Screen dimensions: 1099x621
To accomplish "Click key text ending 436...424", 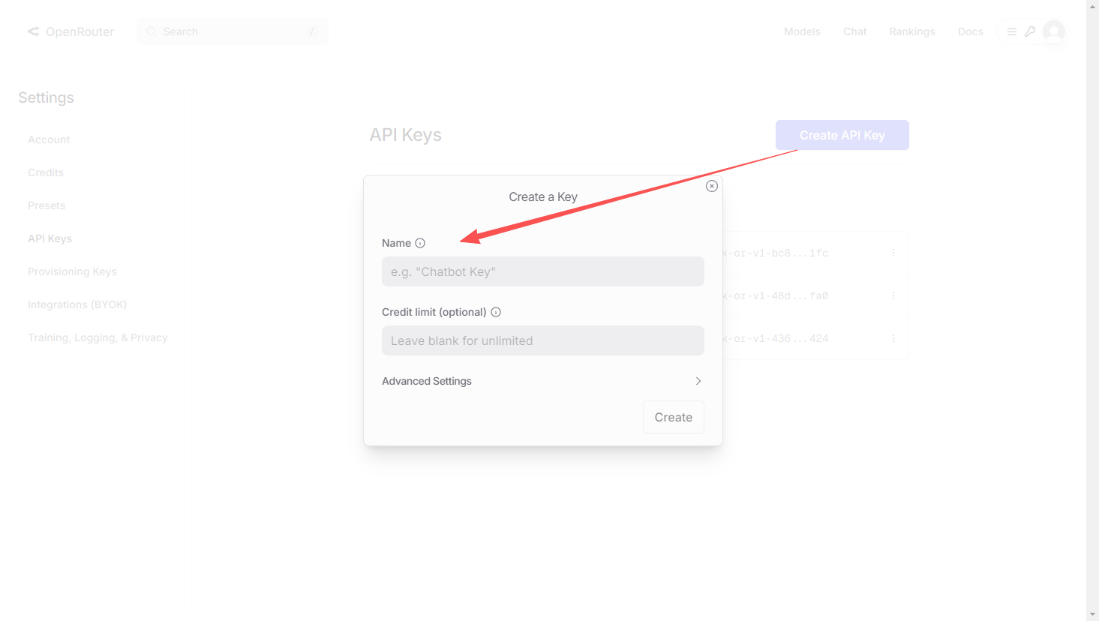I will coord(775,338).
